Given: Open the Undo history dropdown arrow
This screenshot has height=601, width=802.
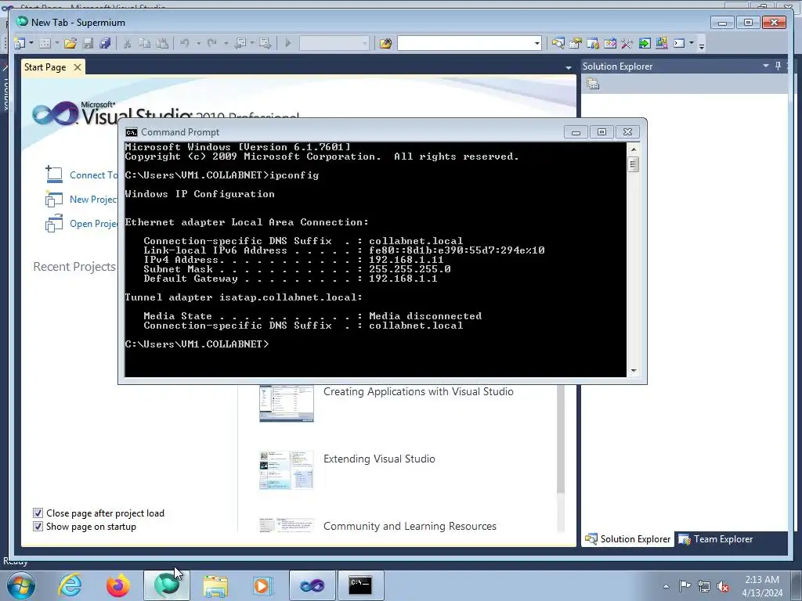Looking at the screenshot, I should click(198, 44).
